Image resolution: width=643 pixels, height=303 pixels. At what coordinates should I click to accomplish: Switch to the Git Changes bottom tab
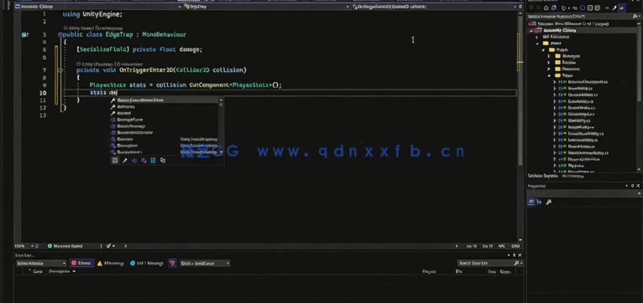[572, 176]
